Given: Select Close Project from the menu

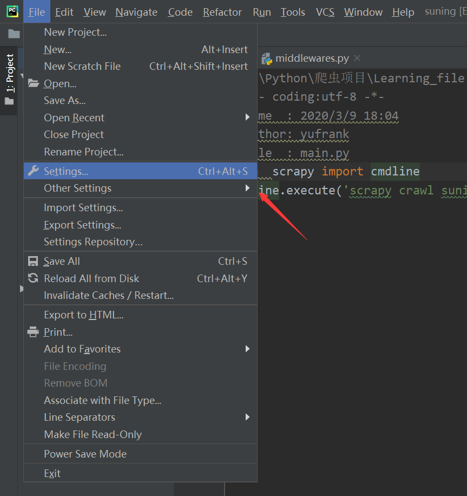Looking at the screenshot, I should [74, 134].
